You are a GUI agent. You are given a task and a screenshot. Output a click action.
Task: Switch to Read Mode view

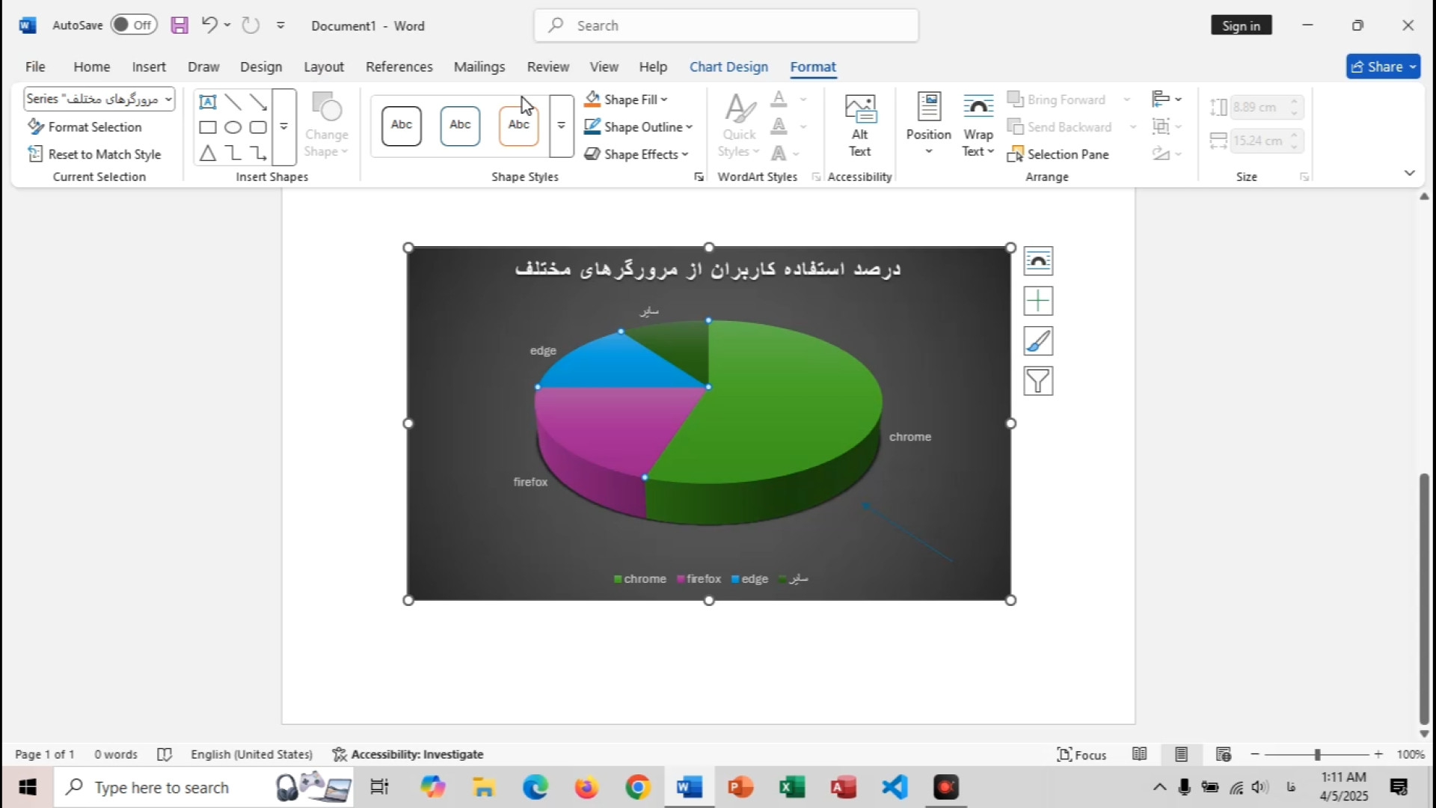pos(1139,754)
